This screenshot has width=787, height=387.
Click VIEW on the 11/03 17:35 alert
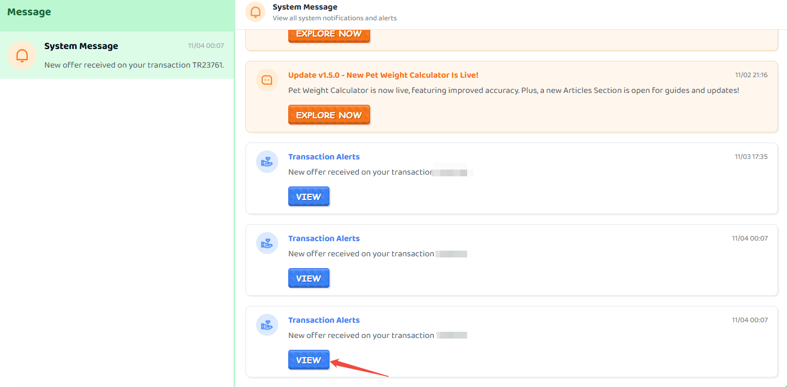pyautogui.click(x=309, y=197)
